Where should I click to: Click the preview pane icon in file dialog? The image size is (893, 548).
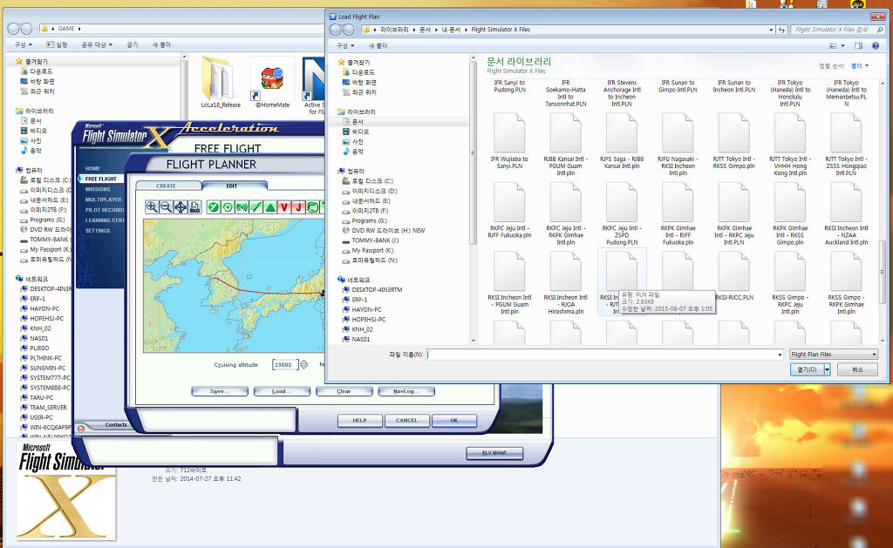pos(859,45)
